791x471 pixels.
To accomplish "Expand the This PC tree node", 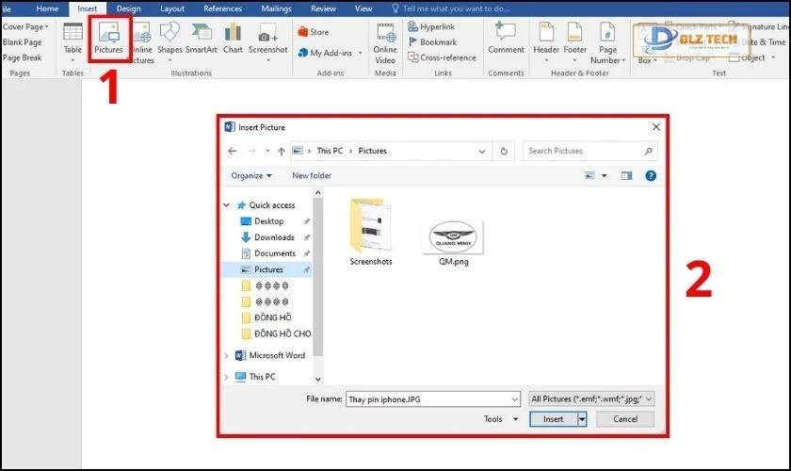I will [226, 377].
